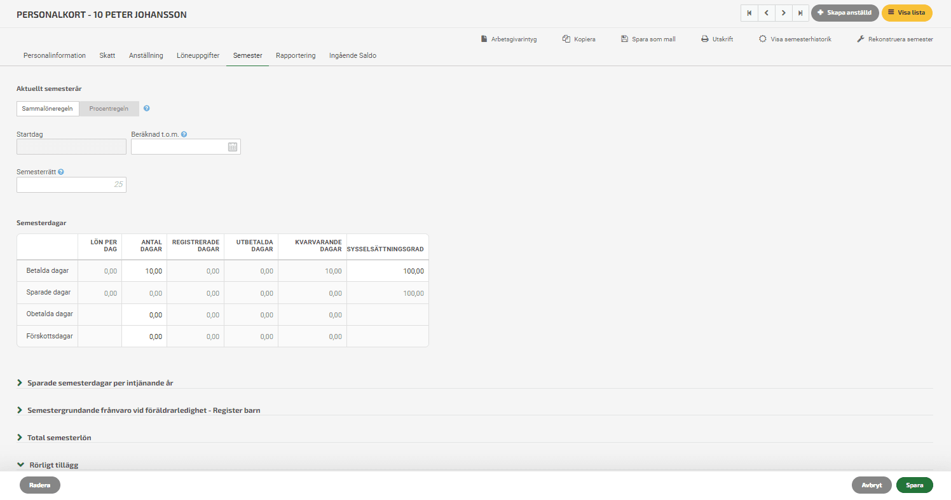The image size is (951, 500).
Task: Click Rekonstruera semester
Action: (x=895, y=39)
